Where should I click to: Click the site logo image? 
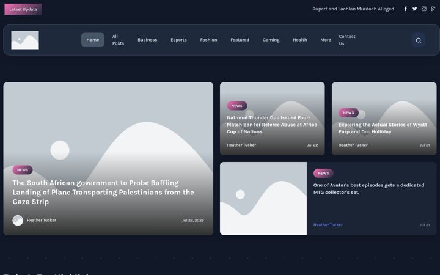point(25,40)
